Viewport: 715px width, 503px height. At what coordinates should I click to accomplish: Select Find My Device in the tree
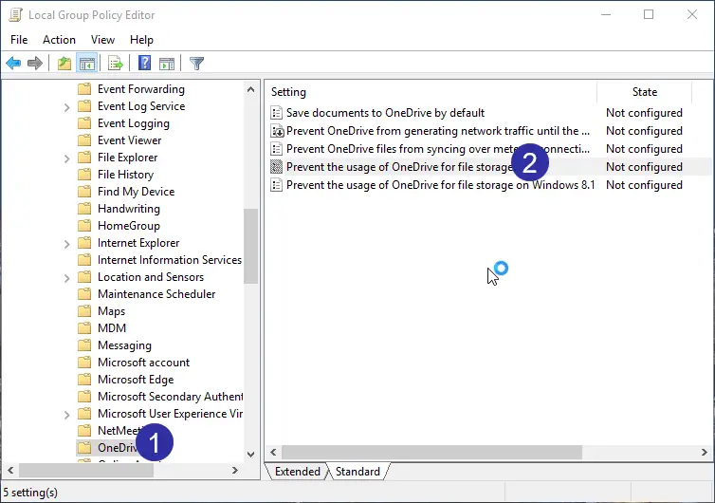click(136, 192)
